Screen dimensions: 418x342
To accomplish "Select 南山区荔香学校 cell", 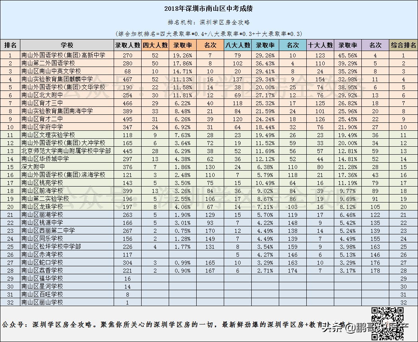I will (67, 271).
